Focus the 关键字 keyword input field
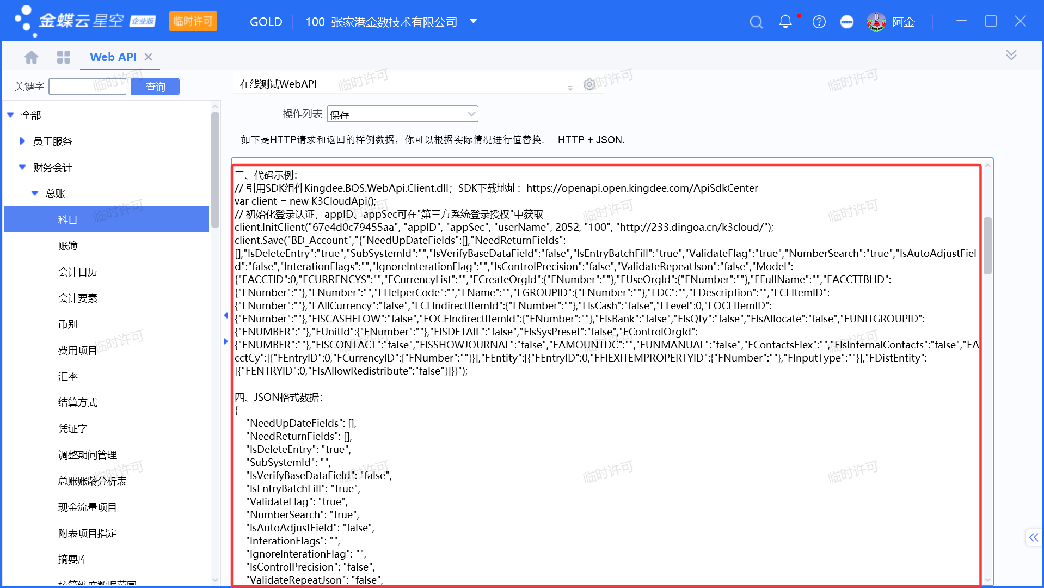This screenshot has width=1044, height=588. pyautogui.click(x=87, y=87)
